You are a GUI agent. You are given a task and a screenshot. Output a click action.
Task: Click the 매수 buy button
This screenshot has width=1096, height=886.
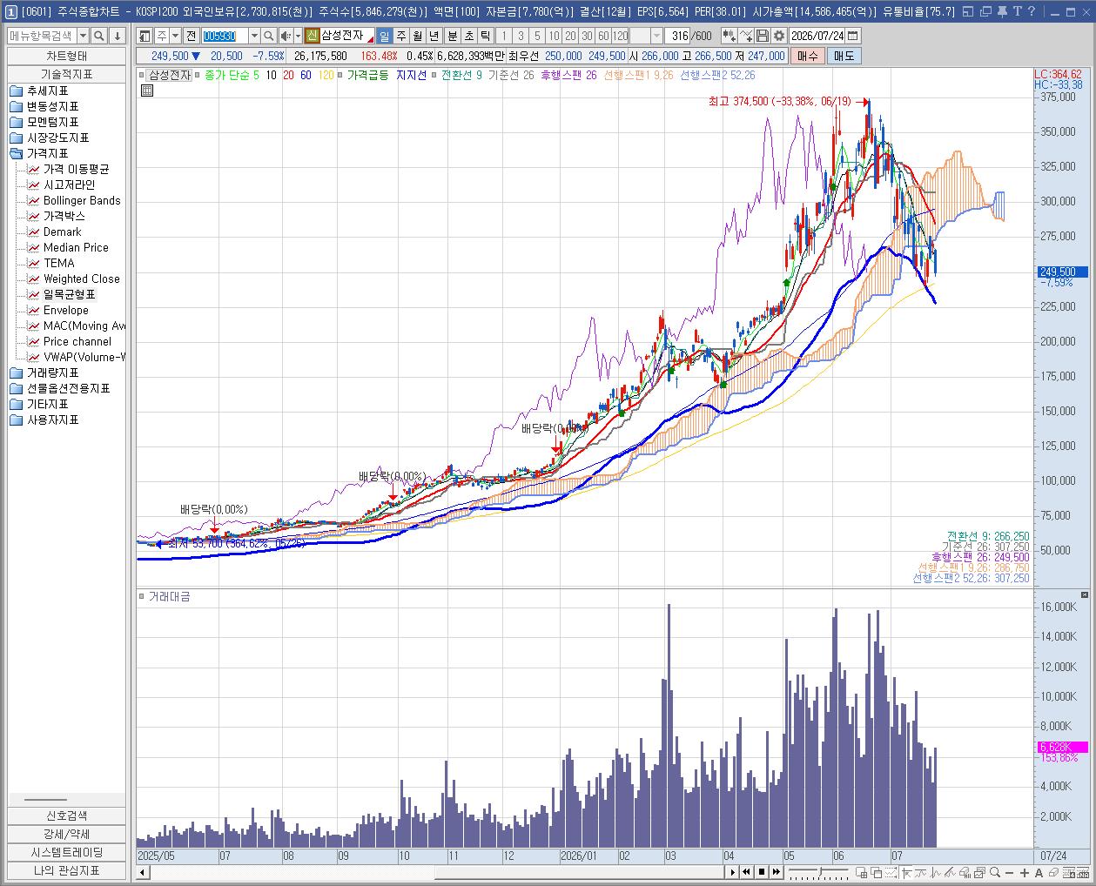807,56
